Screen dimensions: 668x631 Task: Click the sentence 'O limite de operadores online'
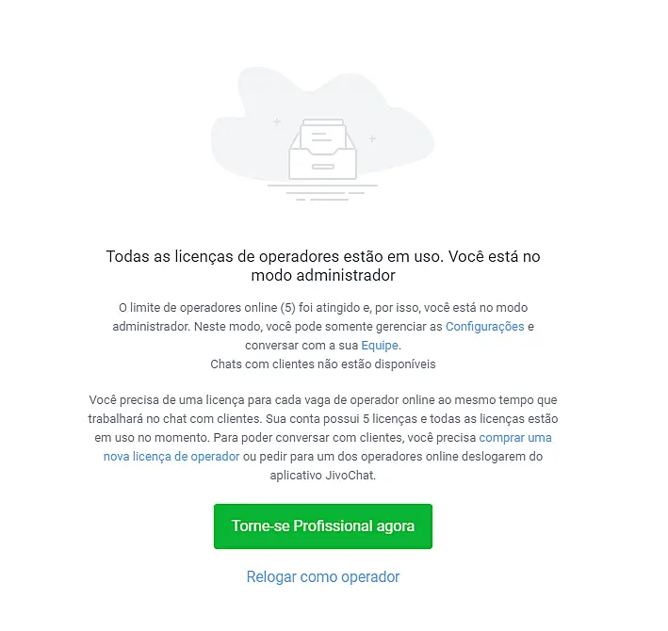click(198, 308)
